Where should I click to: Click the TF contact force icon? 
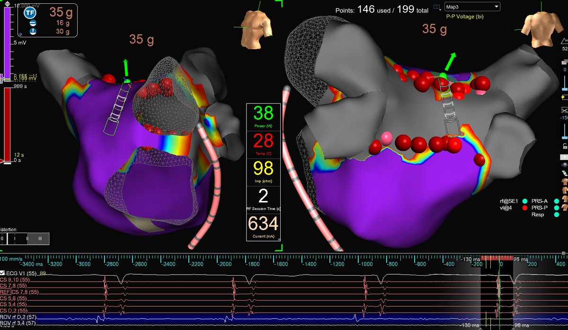coord(30,12)
